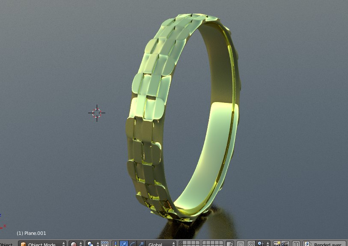Toggle the snap magnet icon
This screenshot has height=246, width=348.
click(251, 244)
